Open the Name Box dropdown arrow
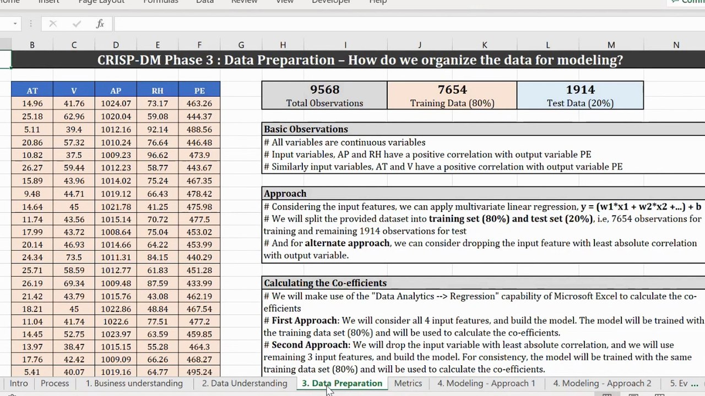The height and width of the screenshot is (396, 705). pos(15,24)
